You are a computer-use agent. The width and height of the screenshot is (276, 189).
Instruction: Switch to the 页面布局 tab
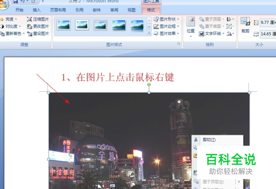(58, 10)
